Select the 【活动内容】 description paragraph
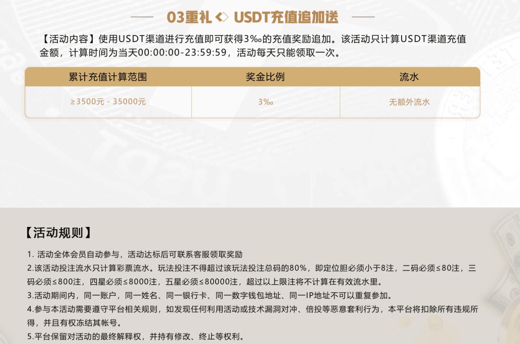 pos(253,46)
